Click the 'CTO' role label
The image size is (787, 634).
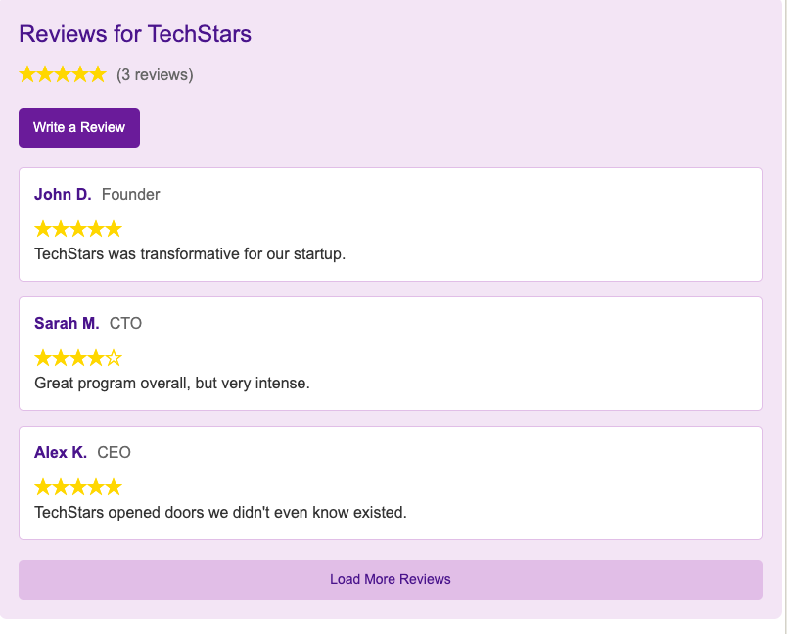click(x=125, y=323)
